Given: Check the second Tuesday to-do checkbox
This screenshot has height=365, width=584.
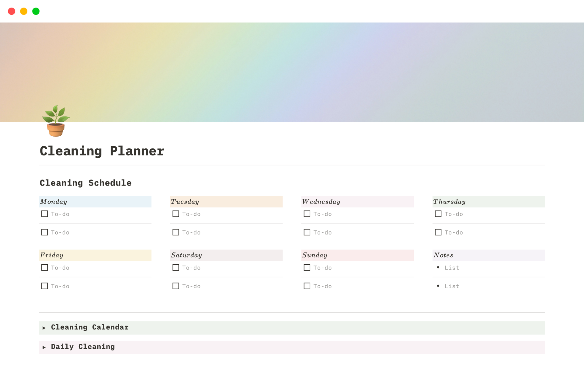Looking at the screenshot, I should (176, 232).
